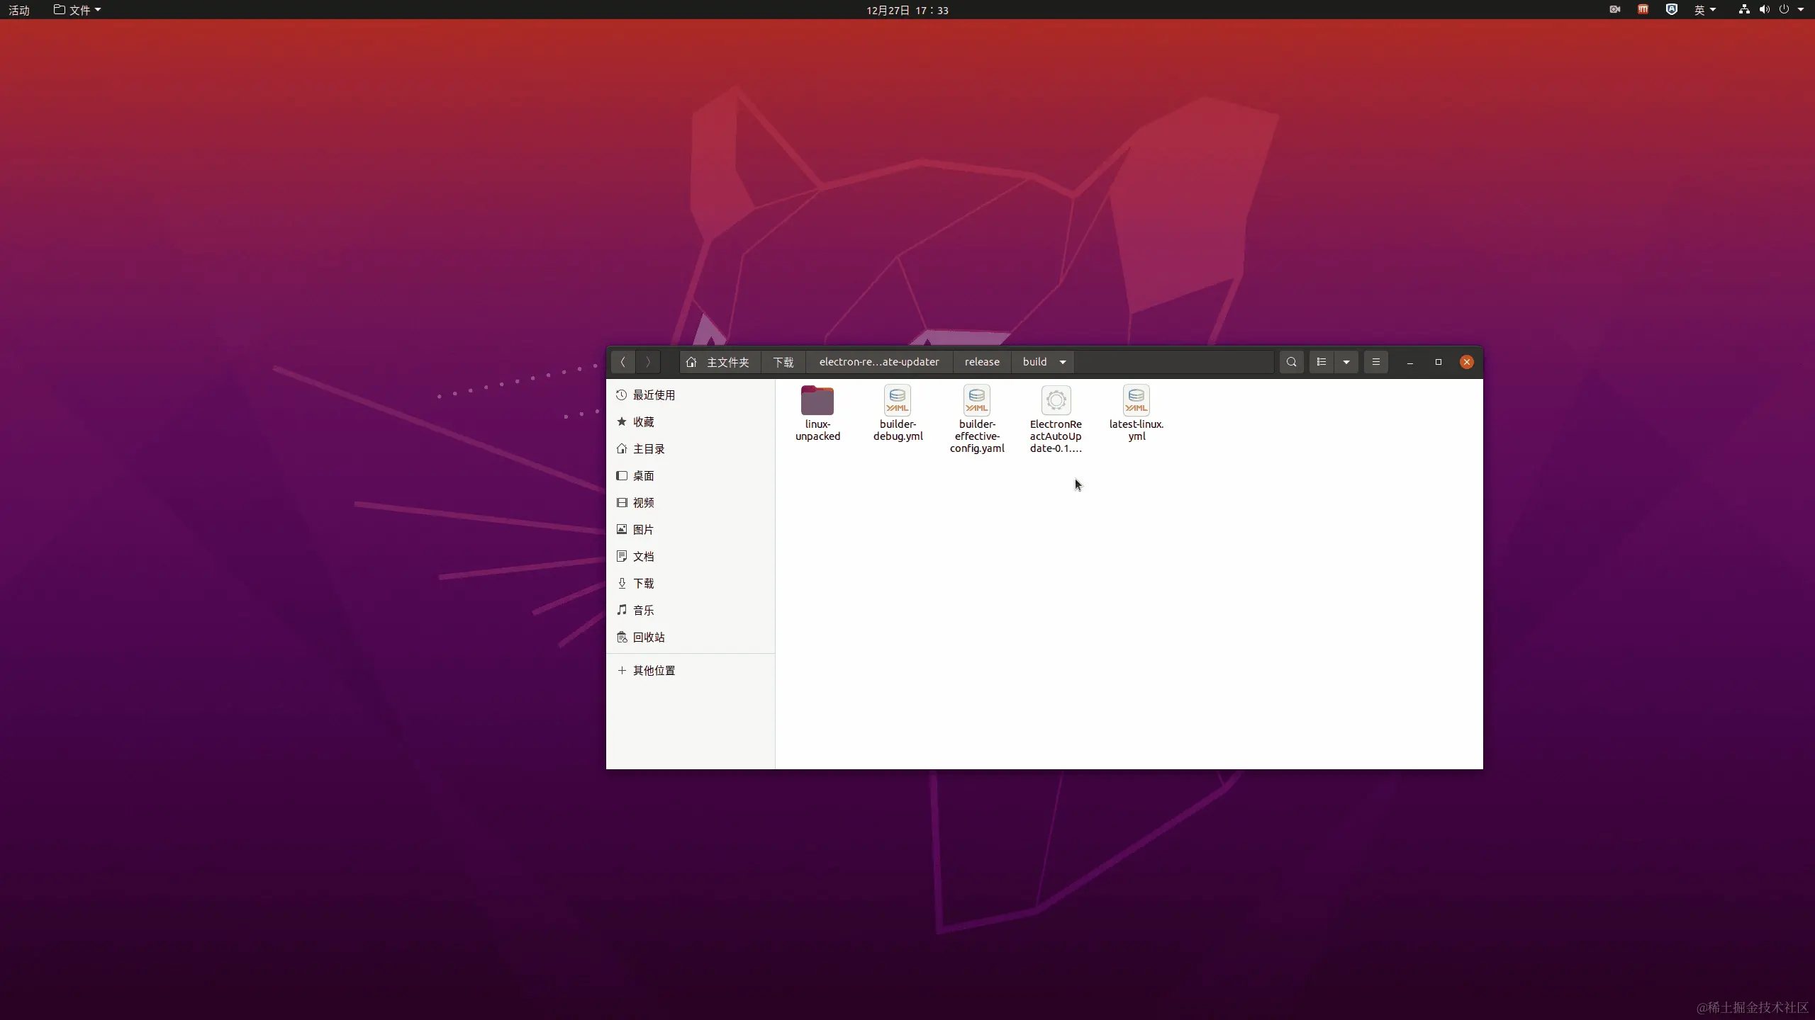Screen dimensions: 1815x1020
Task: Click the screen recorder tray icon
Action: point(1615,10)
